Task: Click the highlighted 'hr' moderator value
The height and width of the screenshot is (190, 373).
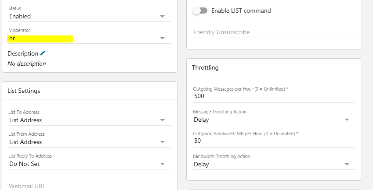Action: (x=40, y=39)
